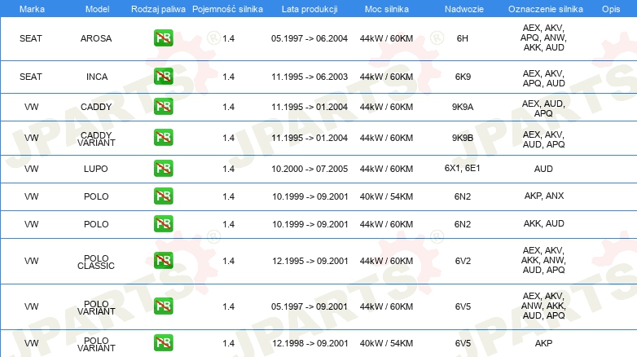Click body code 9K9A
Viewport: 637px width, 357px height.
(463, 107)
